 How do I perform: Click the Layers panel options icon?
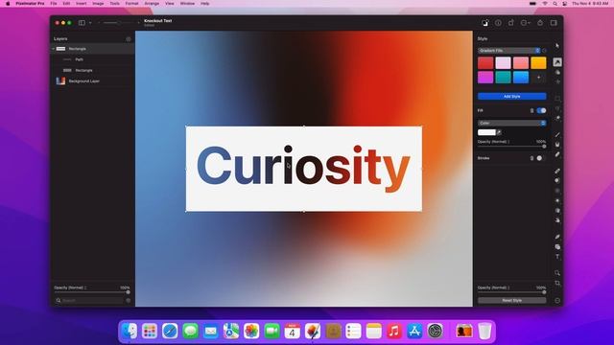click(129, 39)
